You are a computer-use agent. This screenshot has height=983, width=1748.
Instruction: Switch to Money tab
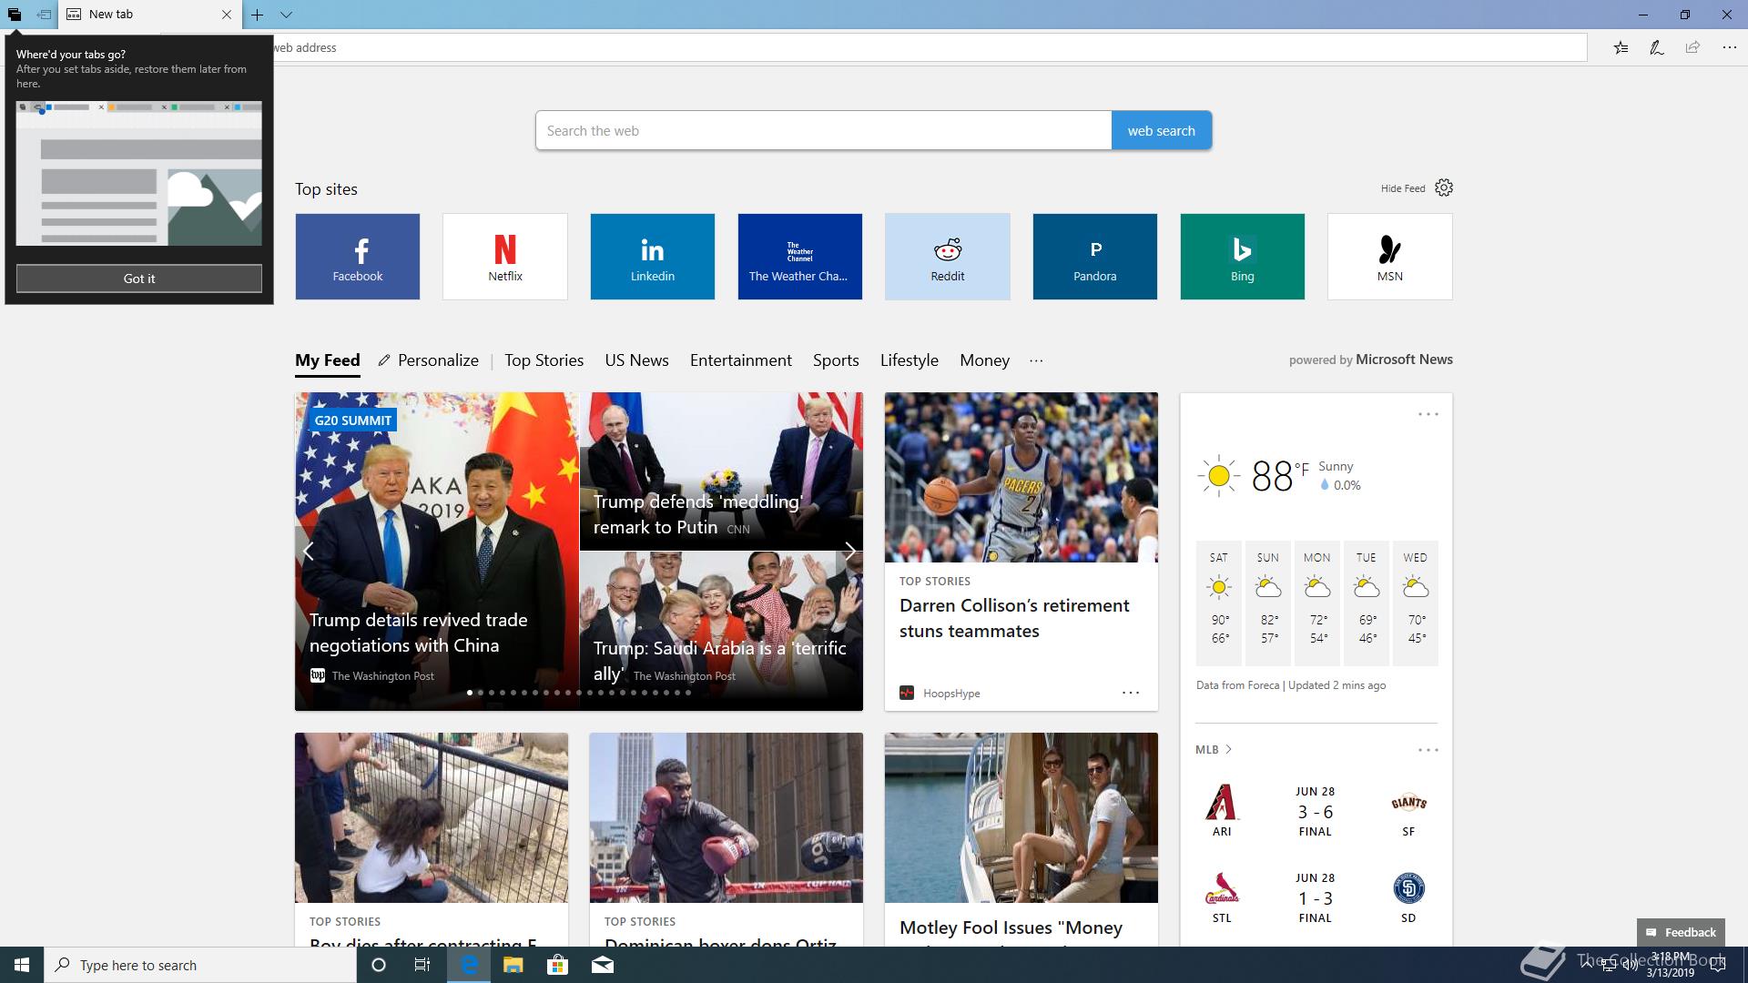tap(984, 360)
